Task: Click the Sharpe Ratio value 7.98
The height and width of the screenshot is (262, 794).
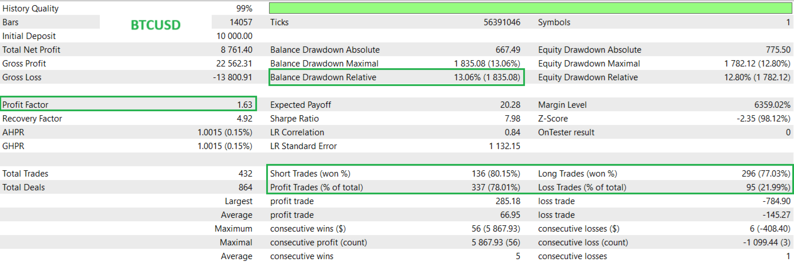Action: 512,119
